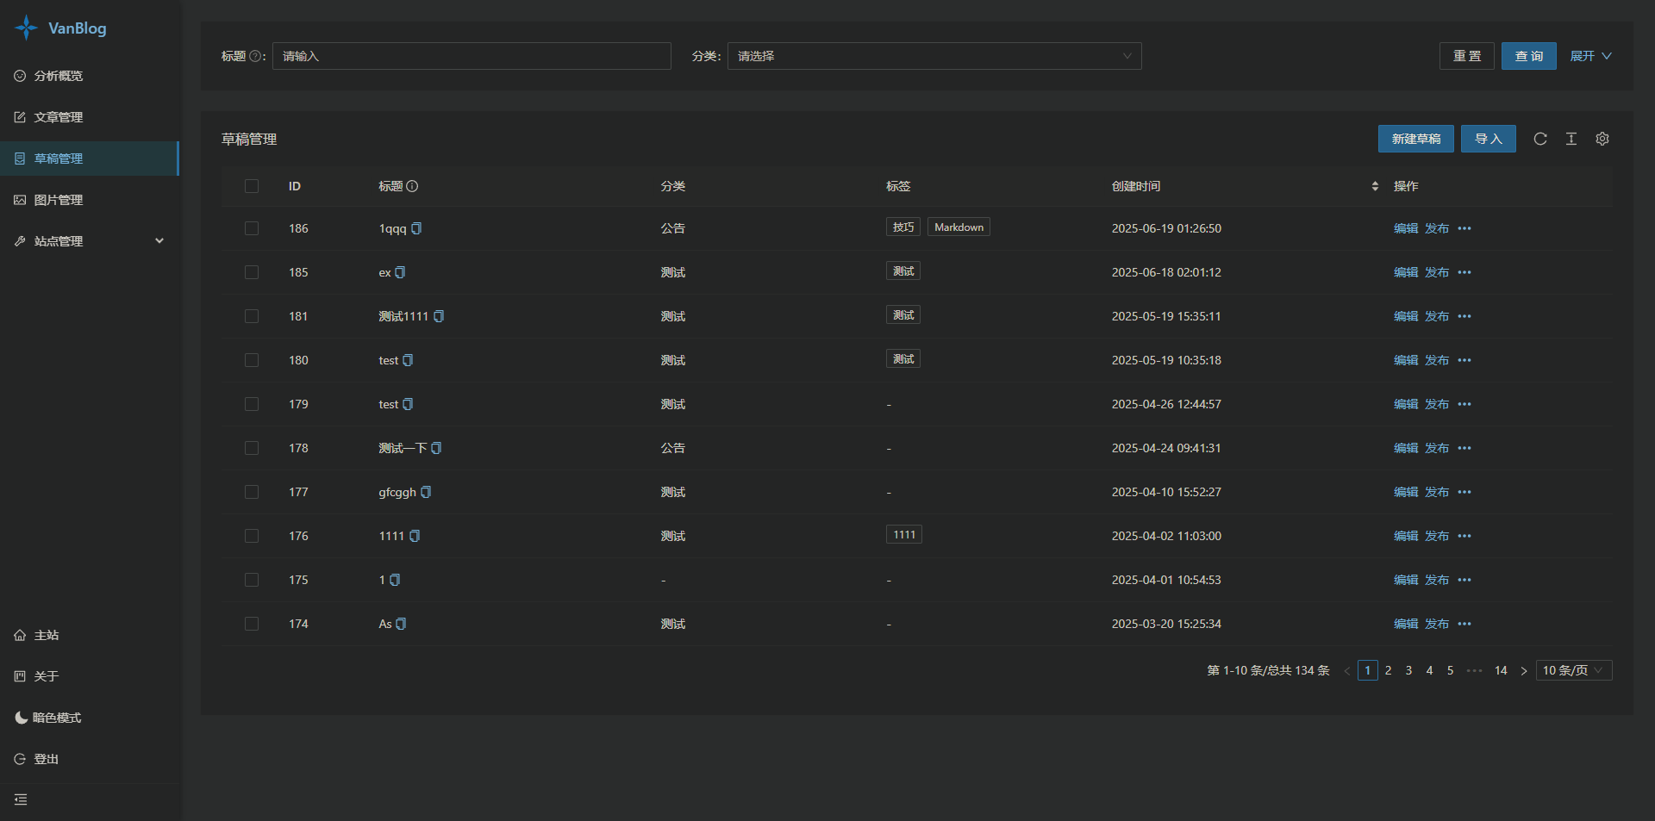Screen dimensions: 1655x821
Task: Open 图片管理 from the sidebar
Action: coord(59,200)
